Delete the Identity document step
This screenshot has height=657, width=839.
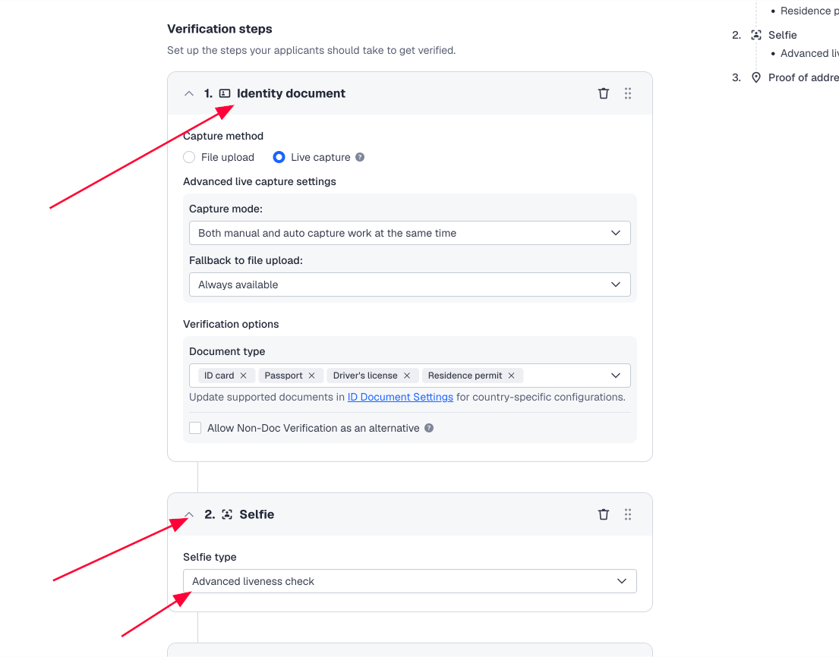(603, 93)
